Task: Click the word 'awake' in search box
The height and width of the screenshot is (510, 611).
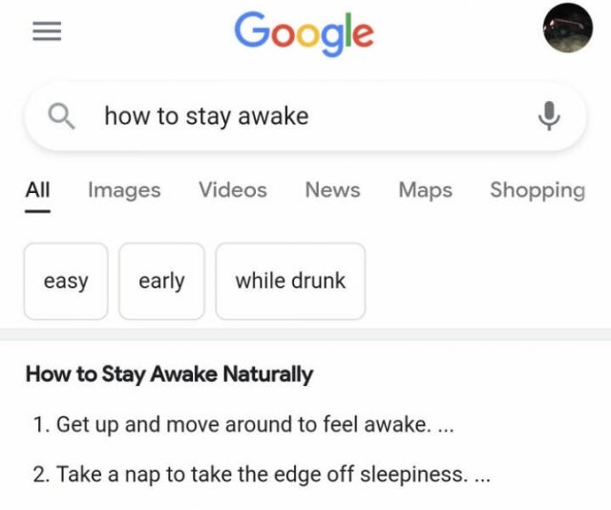Action: click(x=273, y=117)
